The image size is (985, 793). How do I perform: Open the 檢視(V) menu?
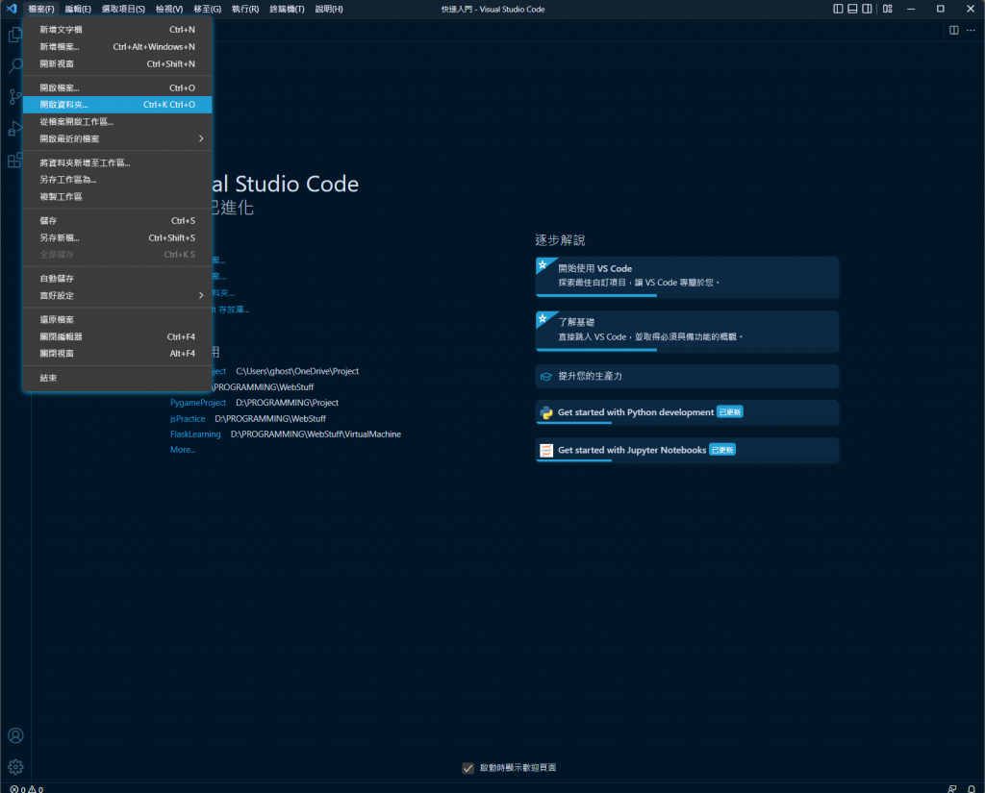169,9
